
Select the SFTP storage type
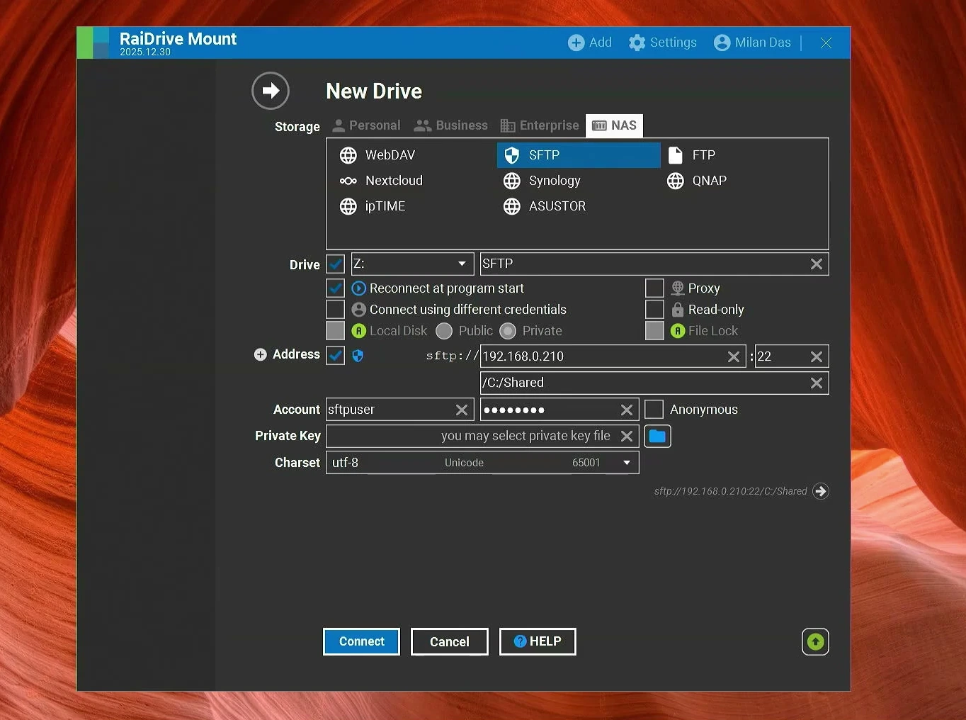[x=579, y=155]
